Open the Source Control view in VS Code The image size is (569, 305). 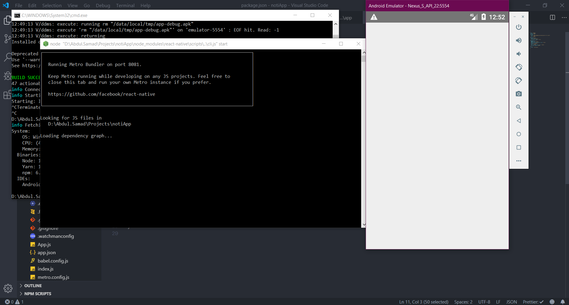pos(7,39)
